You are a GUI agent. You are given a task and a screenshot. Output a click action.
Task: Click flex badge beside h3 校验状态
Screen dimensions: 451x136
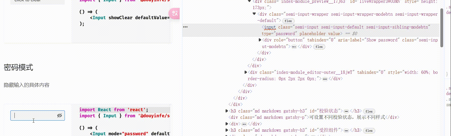tap(369, 111)
